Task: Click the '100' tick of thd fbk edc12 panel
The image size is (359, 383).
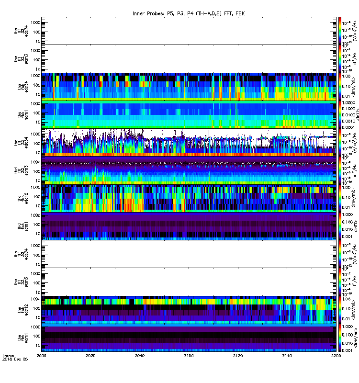Action: coord(37,197)
